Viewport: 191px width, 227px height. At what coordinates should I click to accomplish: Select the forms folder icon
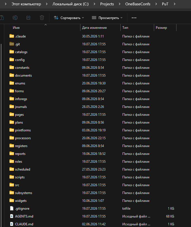tap(12, 91)
